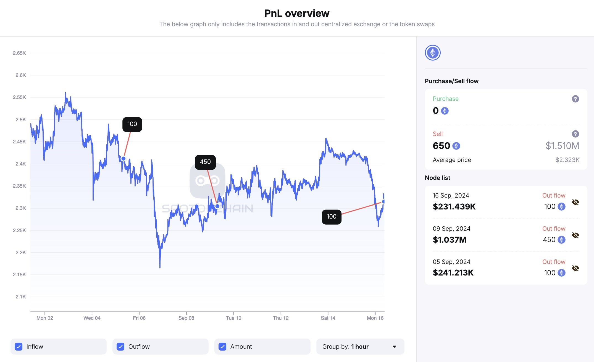The image size is (594, 362).
Task: Click the black 100 label near Mon 16
Action: point(332,217)
